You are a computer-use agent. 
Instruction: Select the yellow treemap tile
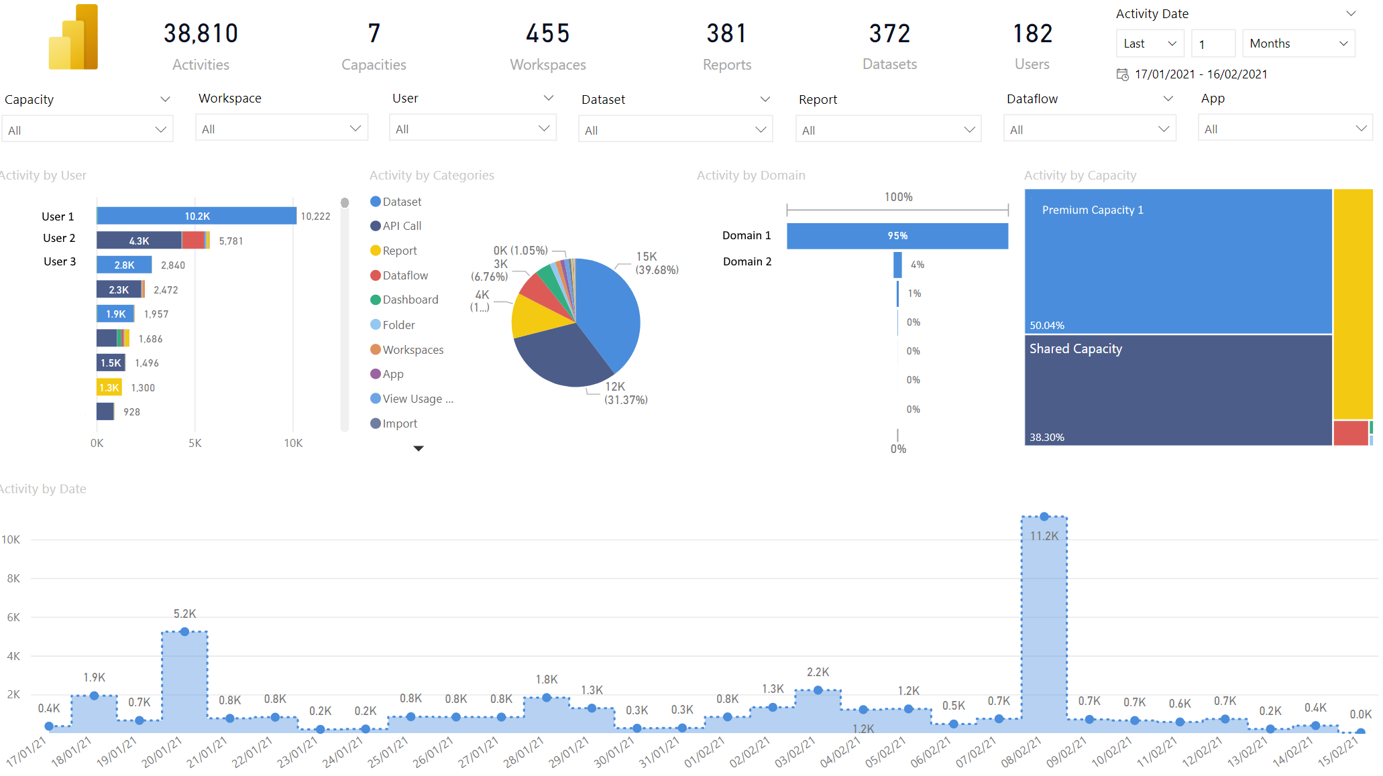1353,304
